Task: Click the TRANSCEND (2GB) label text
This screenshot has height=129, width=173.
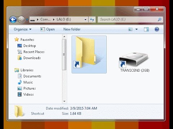Action: tap(135, 70)
